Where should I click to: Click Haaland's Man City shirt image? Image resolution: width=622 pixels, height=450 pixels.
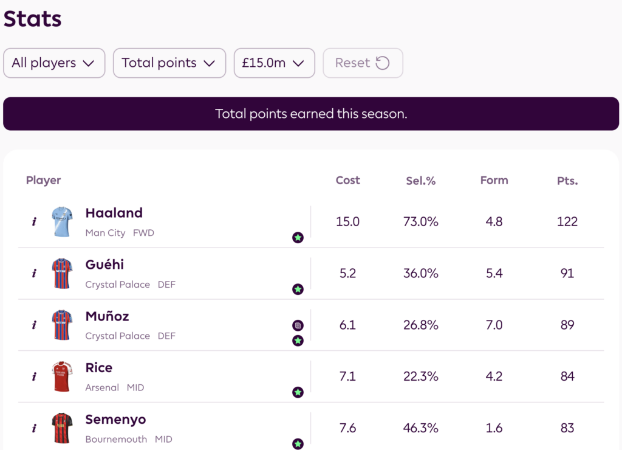[62, 222]
